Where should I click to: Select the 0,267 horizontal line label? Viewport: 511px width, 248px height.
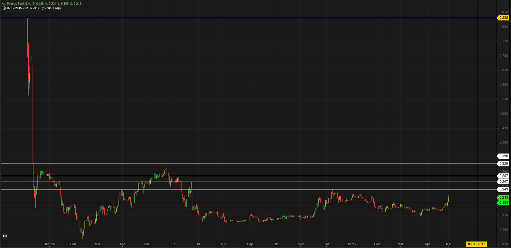click(503, 182)
